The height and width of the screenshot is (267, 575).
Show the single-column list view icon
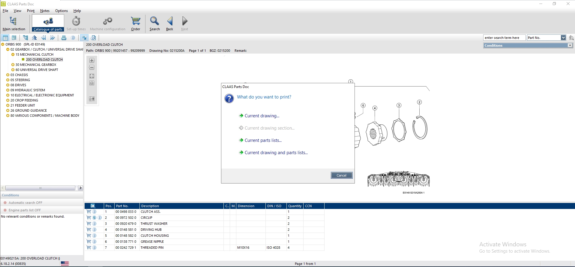[5, 38]
